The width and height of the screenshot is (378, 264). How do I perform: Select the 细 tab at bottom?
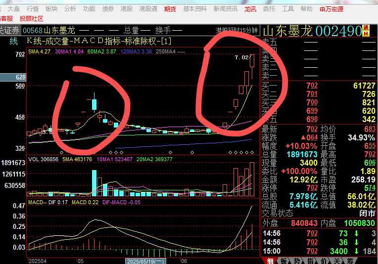click(270, 261)
